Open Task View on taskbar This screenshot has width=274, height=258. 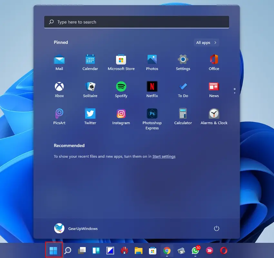click(82, 251)
